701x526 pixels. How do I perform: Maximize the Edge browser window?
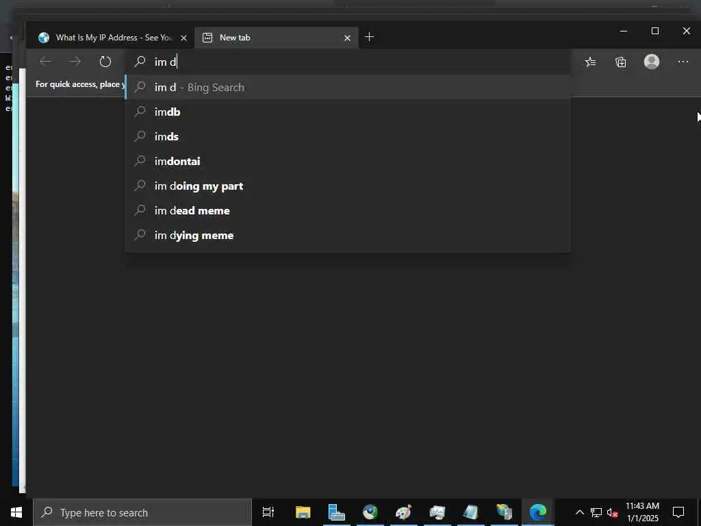[x=655, y=31]
